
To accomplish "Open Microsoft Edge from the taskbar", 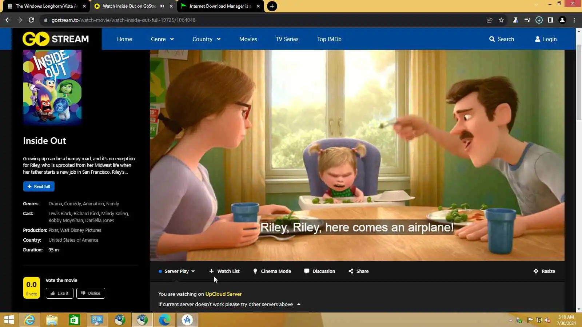I will (164, 320).
